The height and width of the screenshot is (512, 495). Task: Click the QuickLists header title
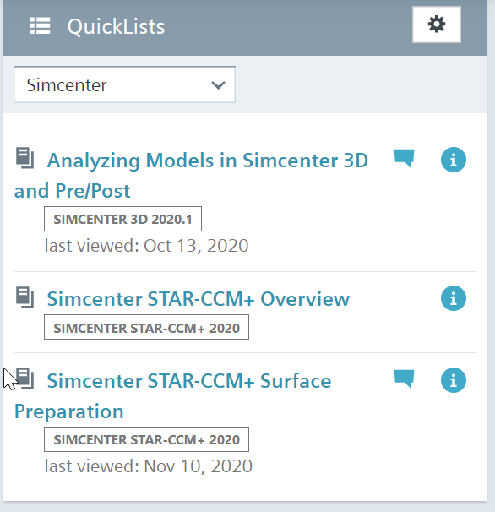[116, 26]
